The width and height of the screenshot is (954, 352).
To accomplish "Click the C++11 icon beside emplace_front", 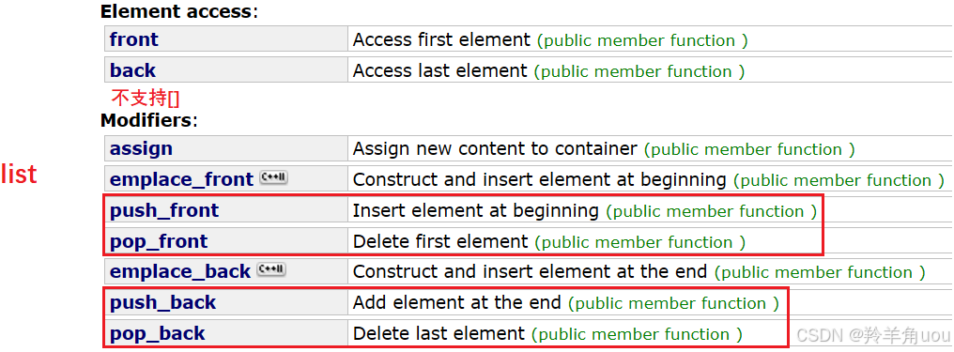I will (x=274, y=178).
